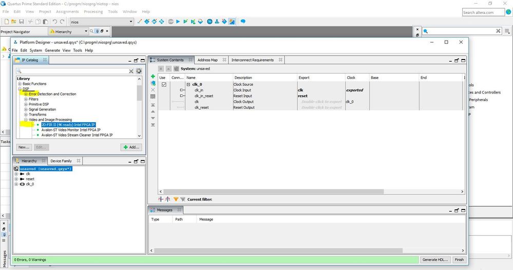Click the remove component X icon in System Contents
513x270 pixels.
coord(153,89)
